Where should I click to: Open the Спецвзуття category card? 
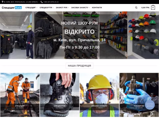60,95
